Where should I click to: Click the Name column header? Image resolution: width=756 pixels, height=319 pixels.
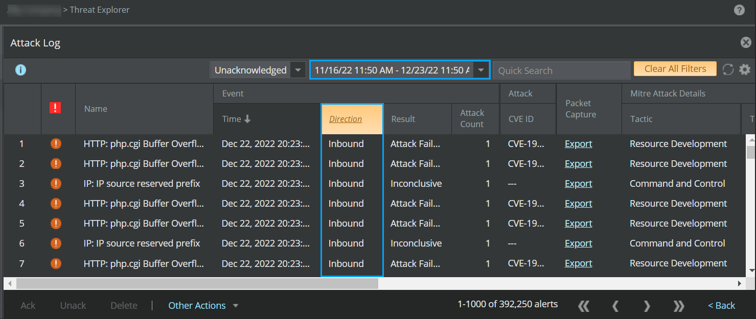96,109
